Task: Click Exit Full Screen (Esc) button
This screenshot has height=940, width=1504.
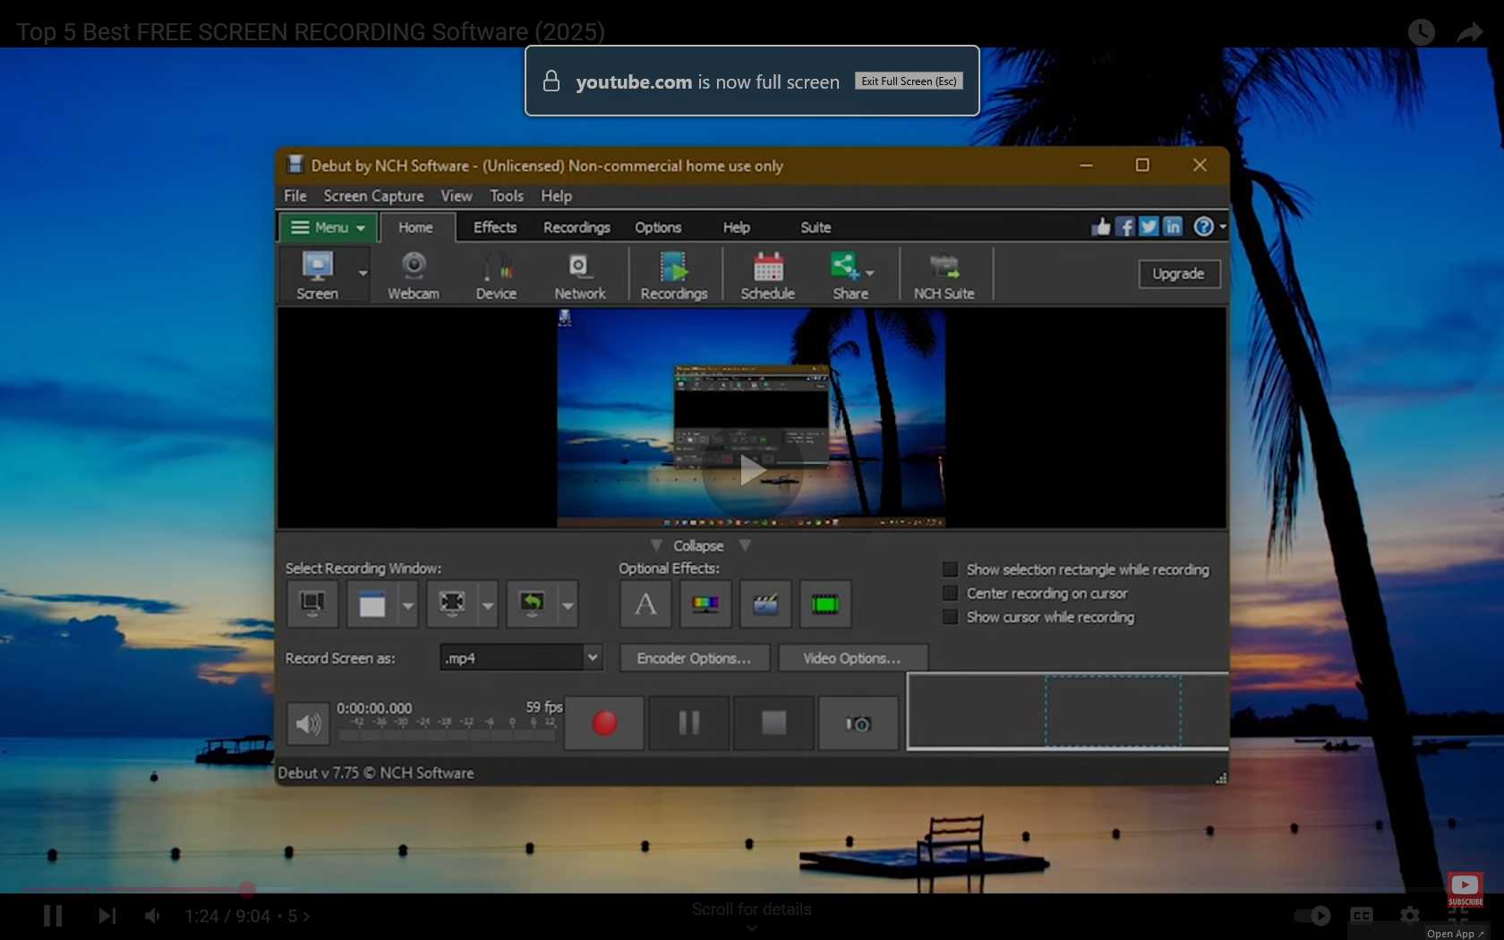Action: tap(909, 81)
